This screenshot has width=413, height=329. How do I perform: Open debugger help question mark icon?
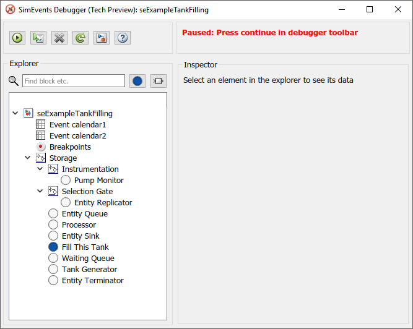tap(123, 38)
